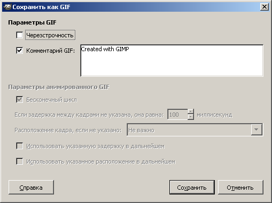
Task: Click the dropdown arrow beside Не важно
Action: coord(257,130)
